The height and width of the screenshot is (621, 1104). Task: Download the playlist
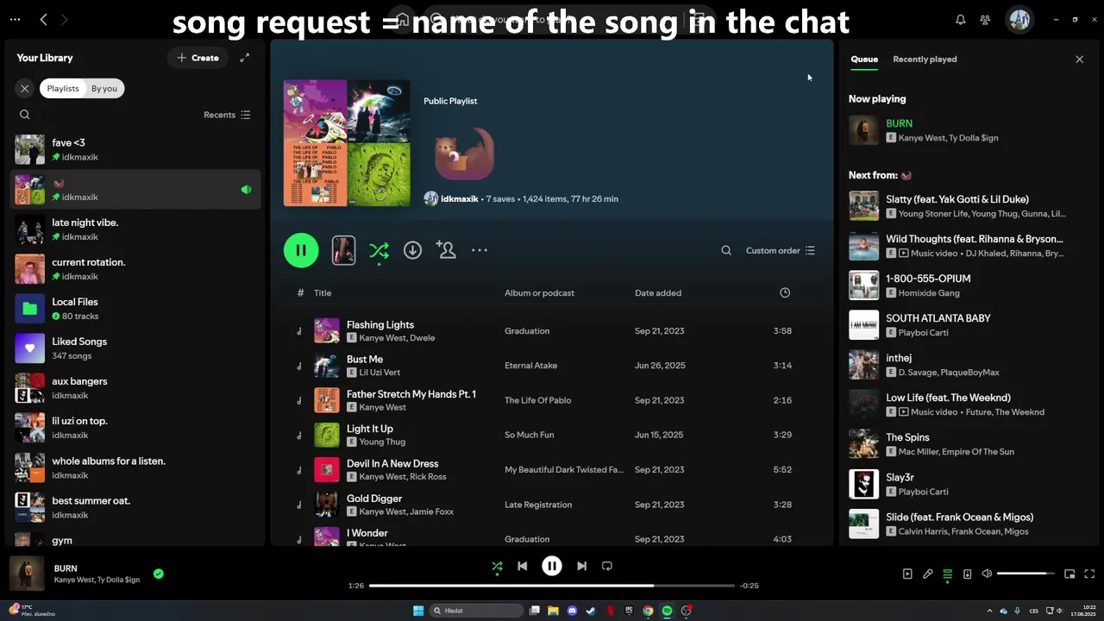coord(412,250)
